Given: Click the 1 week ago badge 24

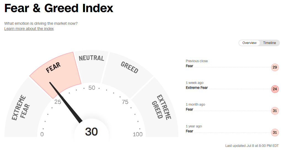Looking at the screenshot, I should 275,89.
